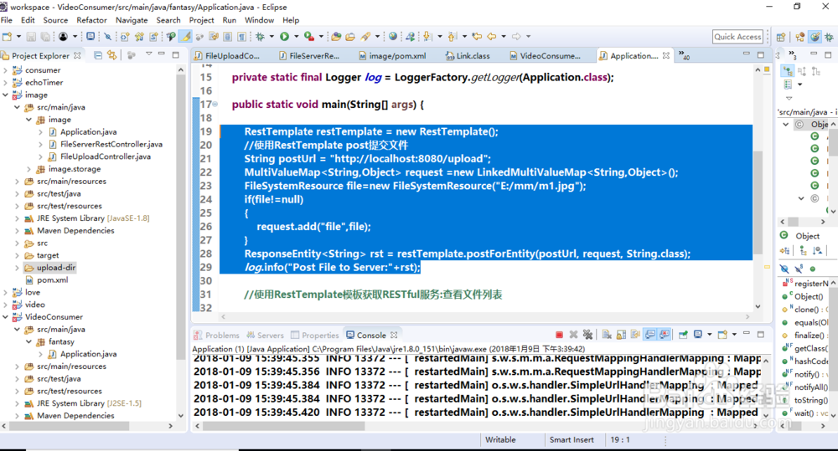This screenshot has width=838, height=451.
Task: Click the Back navigation arrow
Action: click(491, 36)
